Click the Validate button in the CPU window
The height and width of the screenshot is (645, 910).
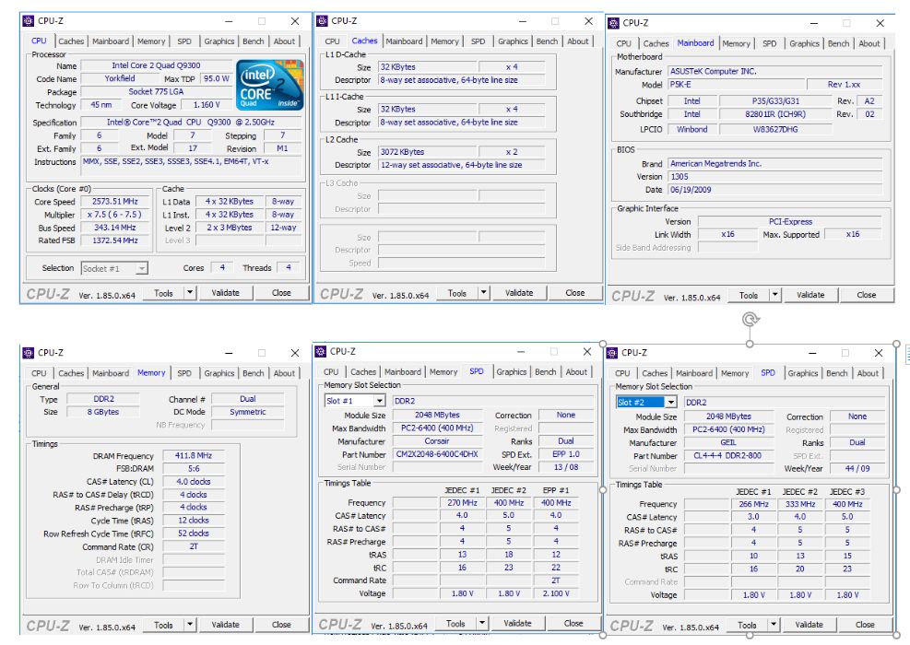point(225,293)
